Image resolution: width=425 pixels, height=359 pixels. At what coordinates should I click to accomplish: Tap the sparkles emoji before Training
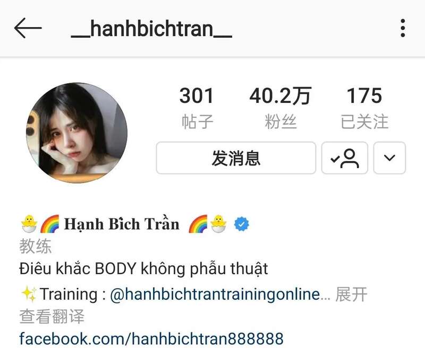click(x=29, y=294)
